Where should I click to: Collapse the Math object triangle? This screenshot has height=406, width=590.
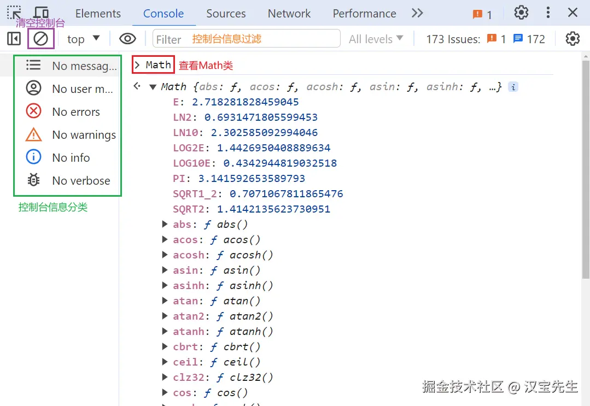(153, 87)
